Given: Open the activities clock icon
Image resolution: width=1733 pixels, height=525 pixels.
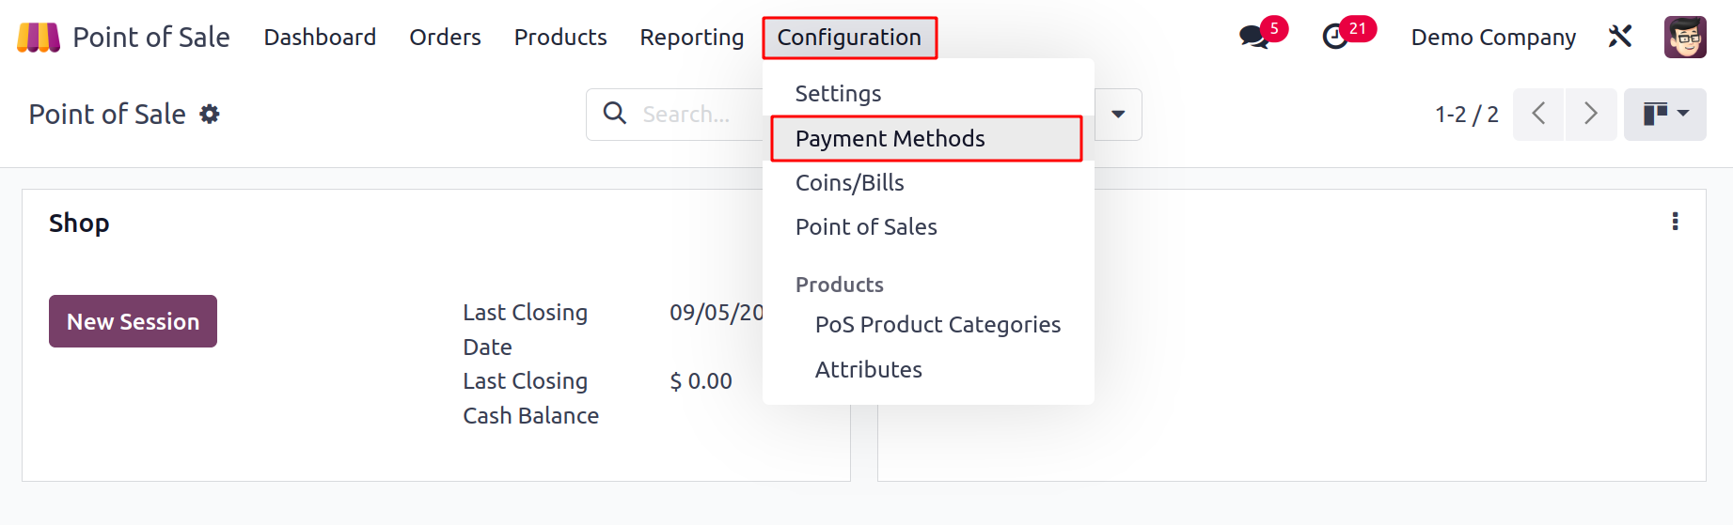Looking at the screenshot, I should (1335, 38).
